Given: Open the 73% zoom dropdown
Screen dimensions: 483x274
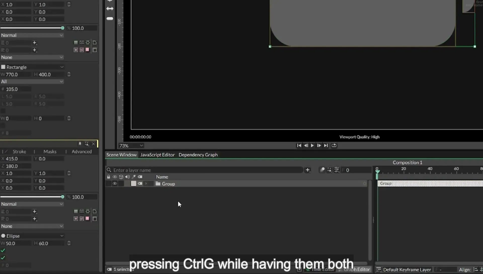Looking at the screenshot, I should coord(131,146).
